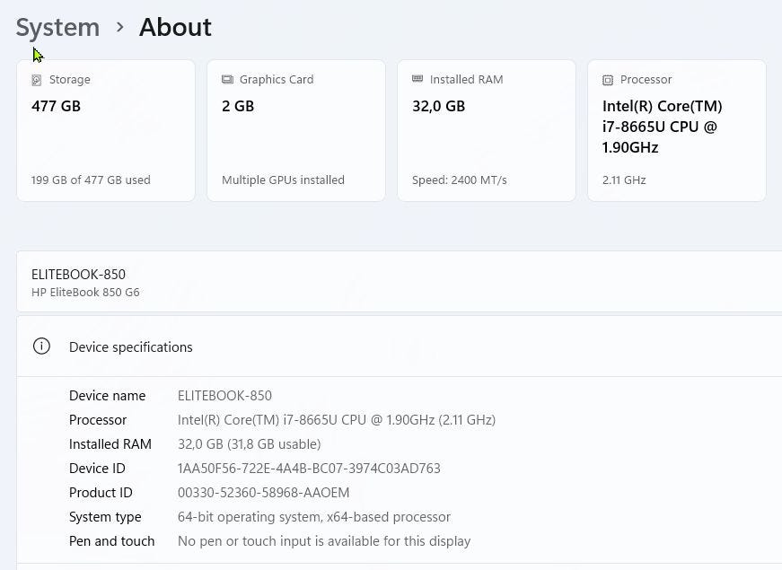Click the Device specifications info icon
The width and height of the screenshot is (782, 570).
pyautogui.click(x=41, y=346)
